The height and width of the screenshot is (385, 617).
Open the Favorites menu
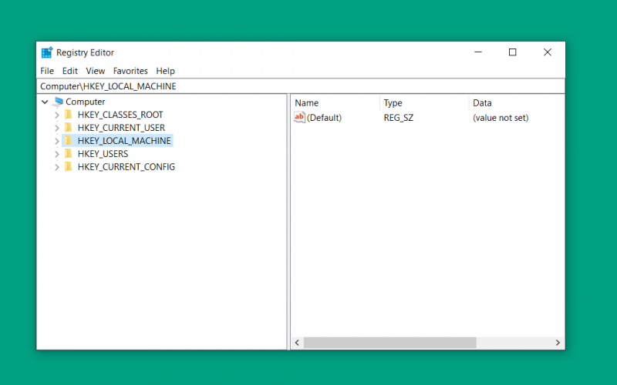click(x=130, y=71)
